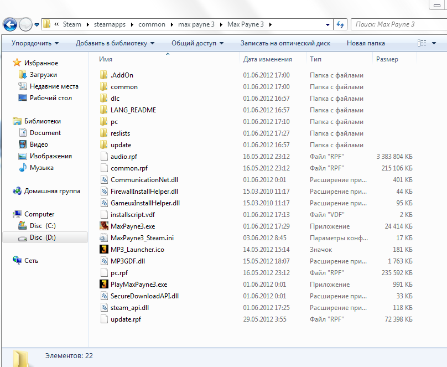Image resolution: width=447 pixels, height=367 pixels.
Task: Select Computer in the sidebar
Action: pos(39,214)
